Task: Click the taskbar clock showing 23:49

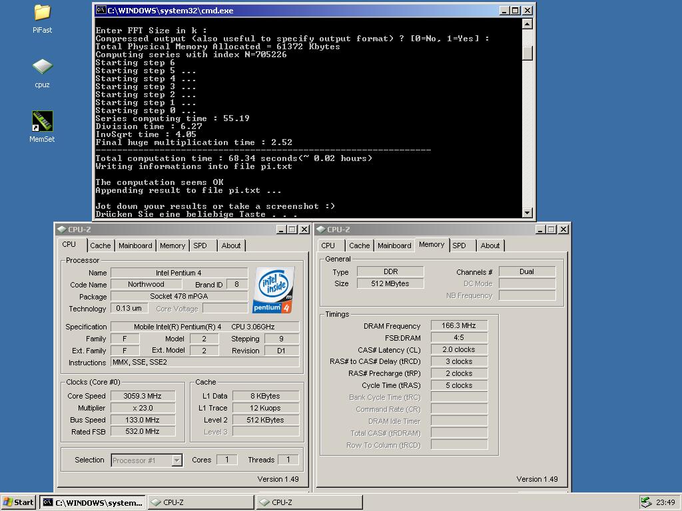Action: 665,502
